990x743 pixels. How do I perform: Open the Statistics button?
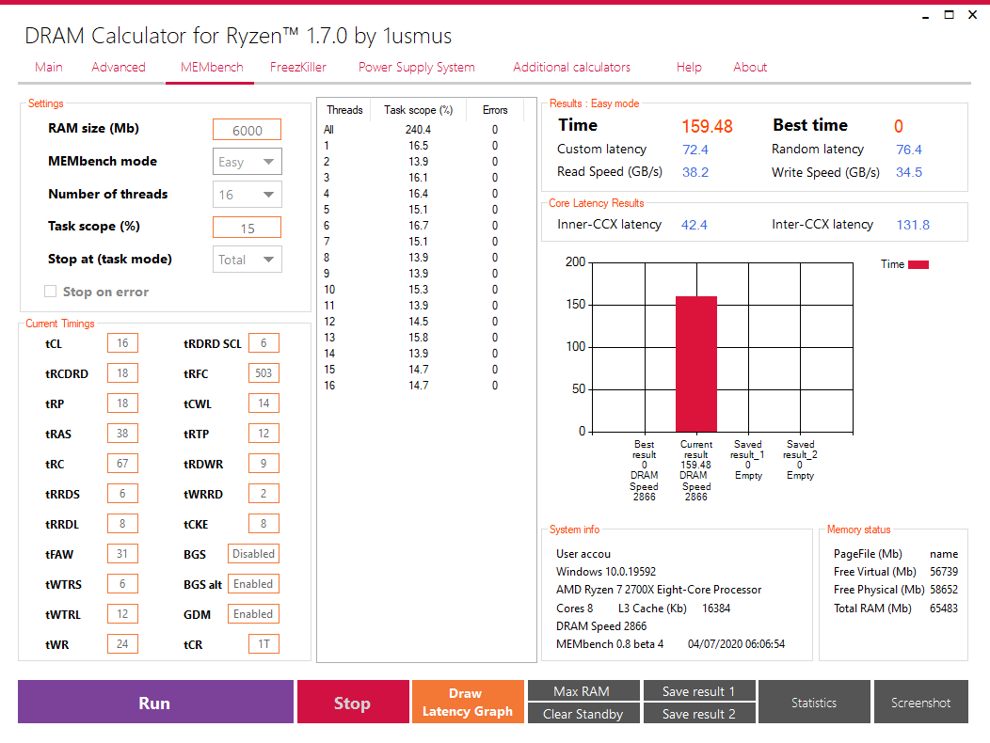[x=814, y=702]
